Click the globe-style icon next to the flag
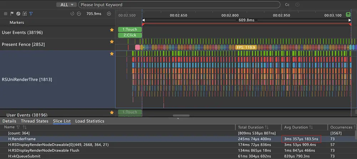 [18, 14]
